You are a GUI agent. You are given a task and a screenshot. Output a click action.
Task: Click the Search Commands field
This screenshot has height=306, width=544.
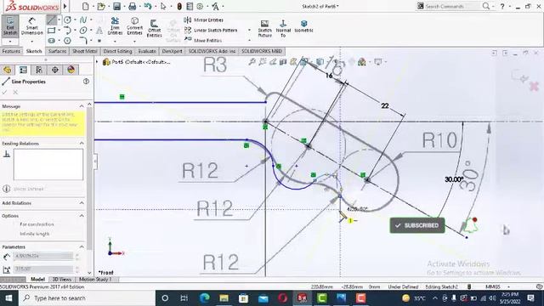(x=451, y=6)
